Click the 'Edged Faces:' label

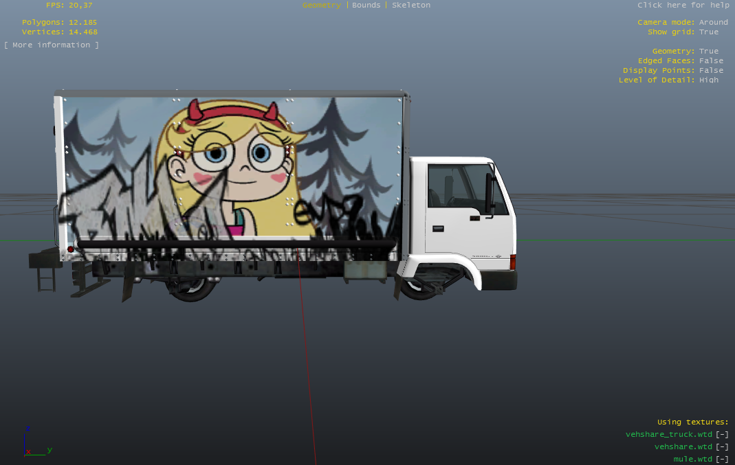(666, 61)
